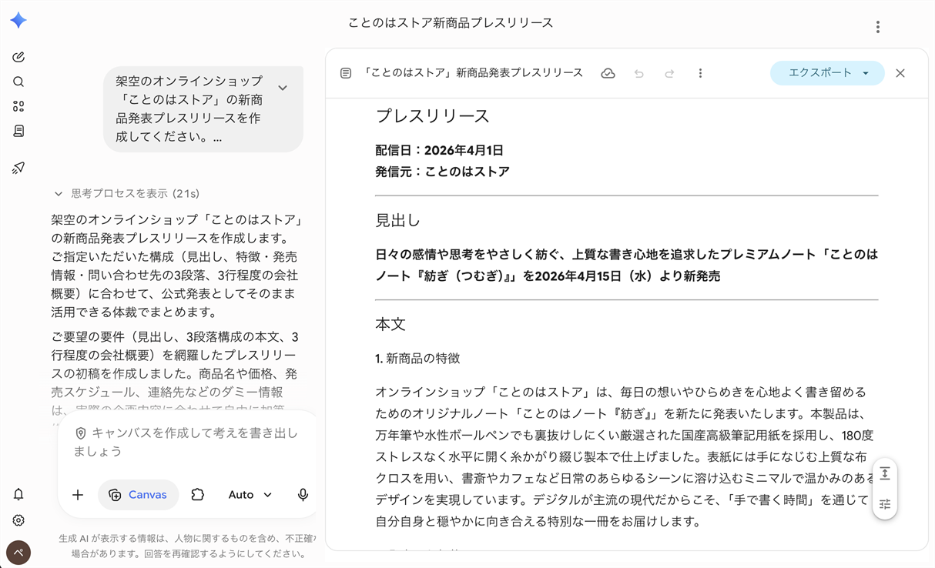Open canvas more options three-dot menu
This screenshot has width=935, height=568.
click(700, 73)
